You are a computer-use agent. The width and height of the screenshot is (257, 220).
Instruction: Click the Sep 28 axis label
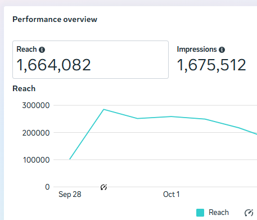(x=70, y=194)
